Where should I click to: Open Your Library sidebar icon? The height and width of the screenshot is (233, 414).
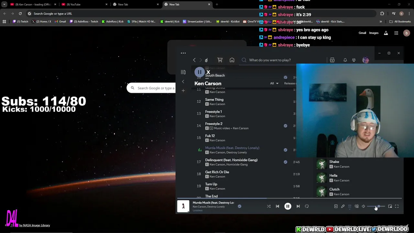[x=183, y=72]
